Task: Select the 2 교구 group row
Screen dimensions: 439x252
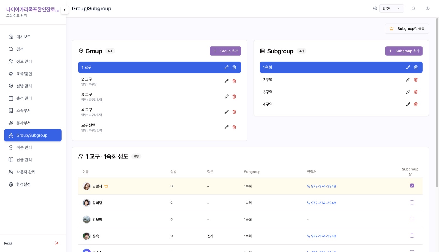Action: tap(160, 81)
